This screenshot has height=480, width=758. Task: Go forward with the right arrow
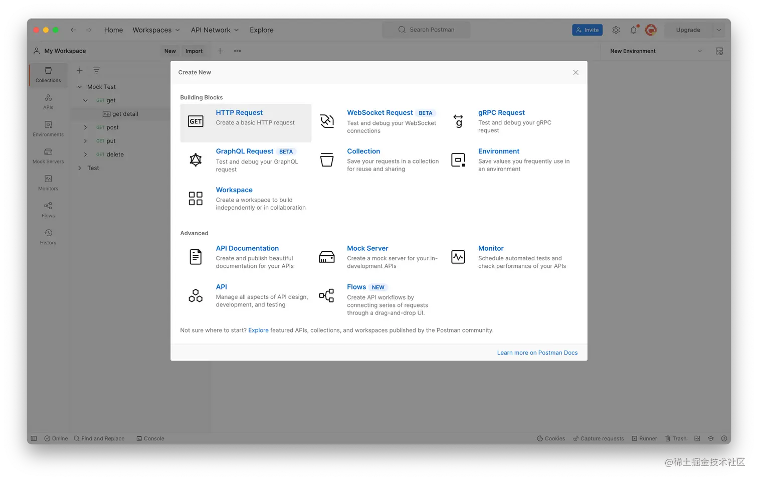click(89, 30)
